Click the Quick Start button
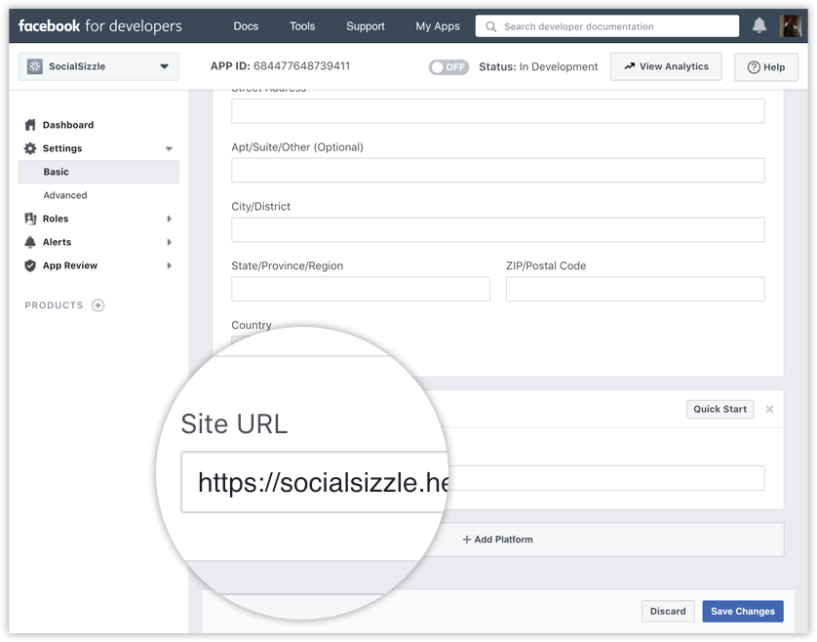Image resolution: width=817 pixels, height=642 pixels. [x=720, y=409]
